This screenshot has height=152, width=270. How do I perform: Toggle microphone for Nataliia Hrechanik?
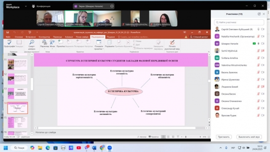(258, 36)
